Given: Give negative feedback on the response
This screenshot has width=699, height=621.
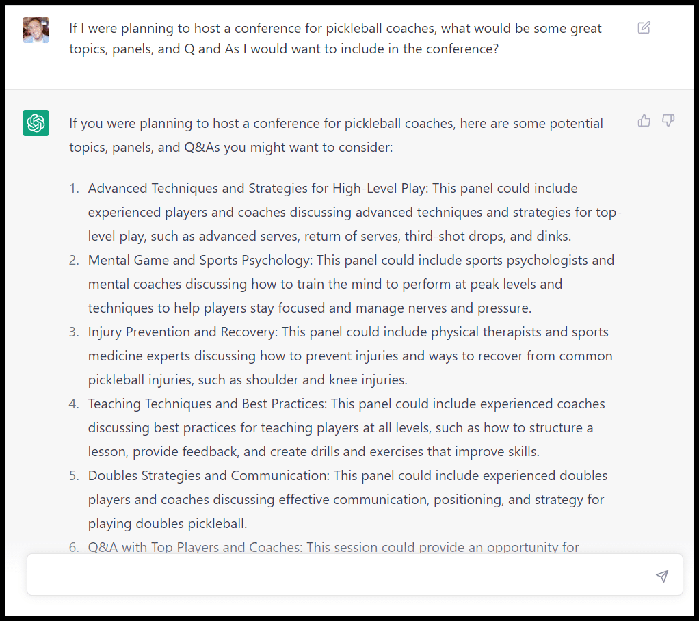Looking at the screenshot, I should (x=668, y=120).
